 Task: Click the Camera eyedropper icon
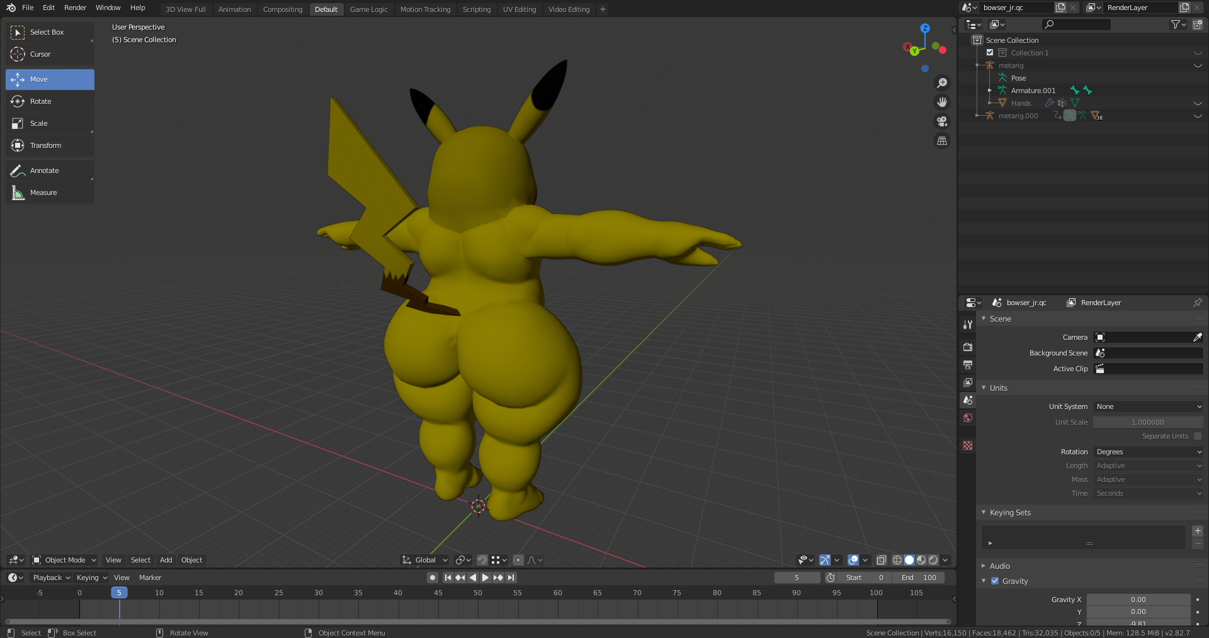click(x=1197, y=337)
